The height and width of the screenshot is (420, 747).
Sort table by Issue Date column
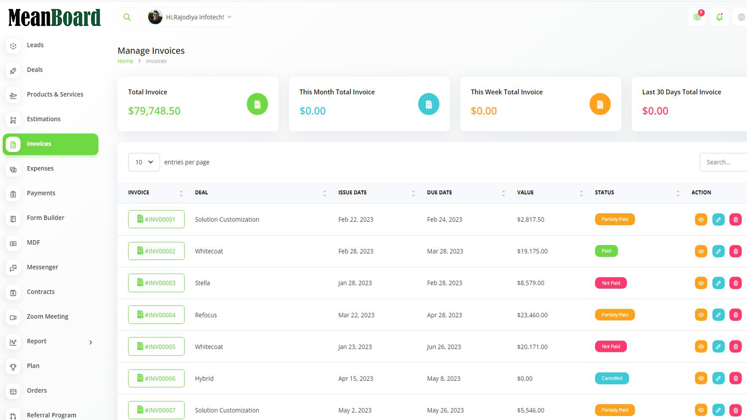pyautogui.click(x=352, y=192)
